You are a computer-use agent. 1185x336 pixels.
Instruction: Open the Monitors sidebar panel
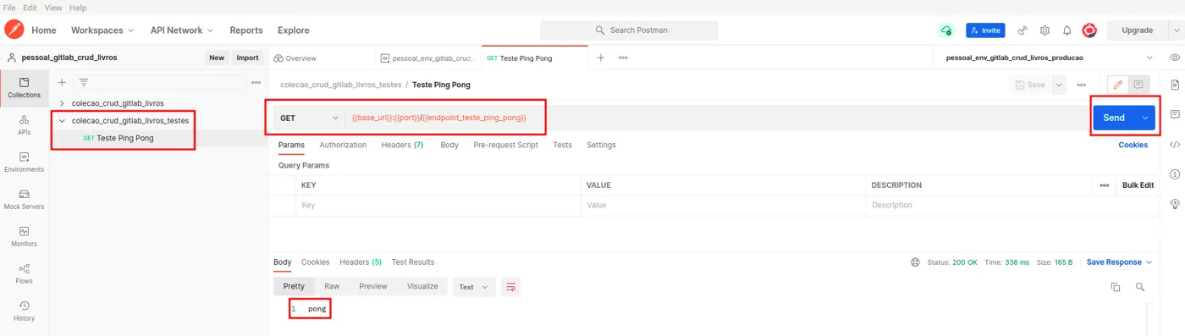click(24, 236)
